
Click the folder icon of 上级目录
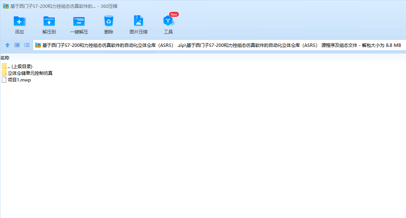[x=4, y=67]
